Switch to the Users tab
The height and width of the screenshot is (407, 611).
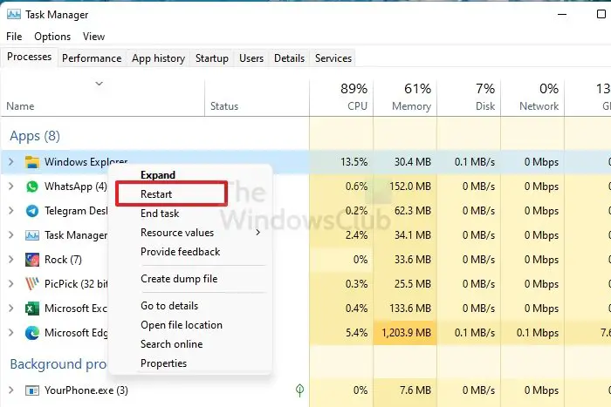point(251,58)
